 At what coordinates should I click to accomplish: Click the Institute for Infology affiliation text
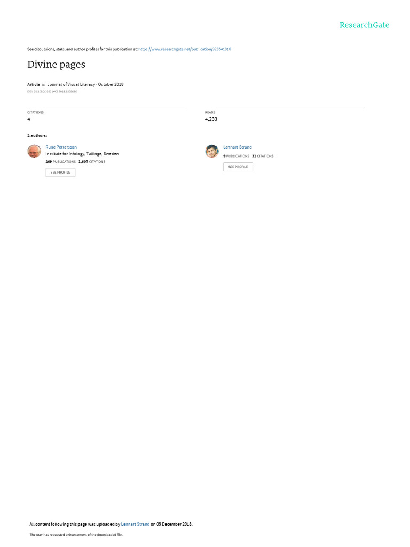pos(82,154)
